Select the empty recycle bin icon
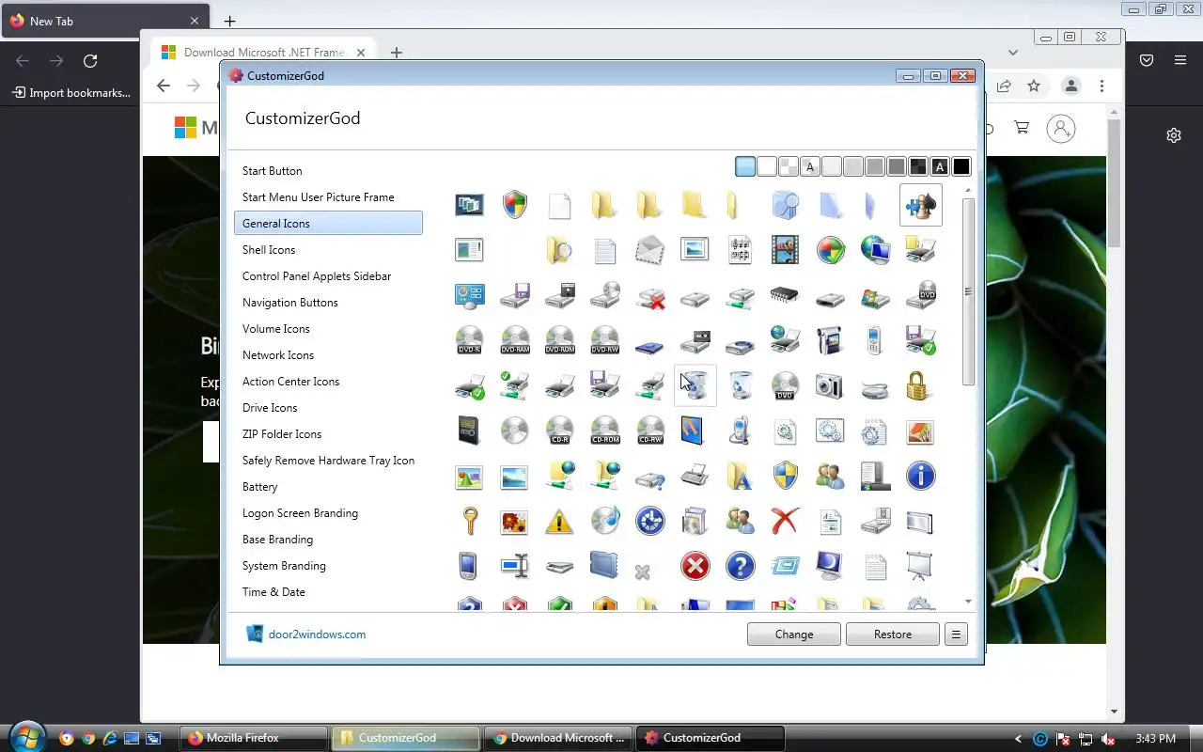This screenshot has height=752, width=1203. tap(740, 385)
